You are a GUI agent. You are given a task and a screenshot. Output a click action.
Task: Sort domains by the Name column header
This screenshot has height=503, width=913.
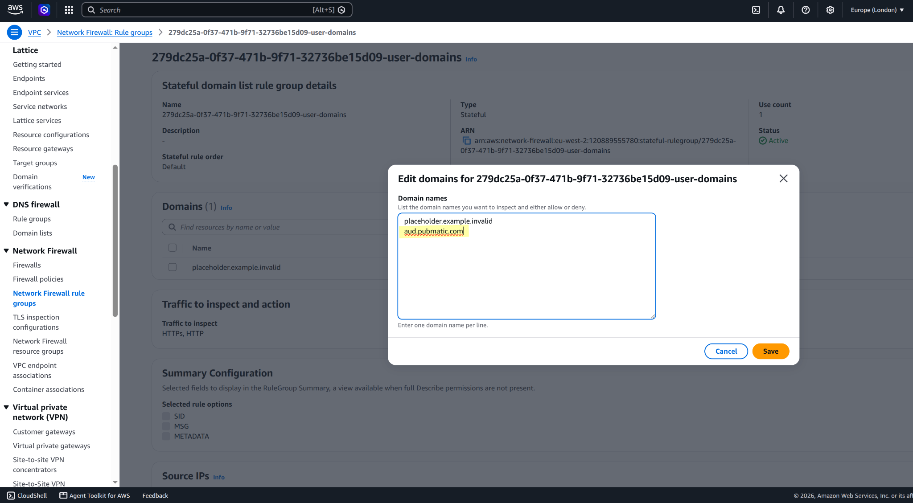coord(202,248)
